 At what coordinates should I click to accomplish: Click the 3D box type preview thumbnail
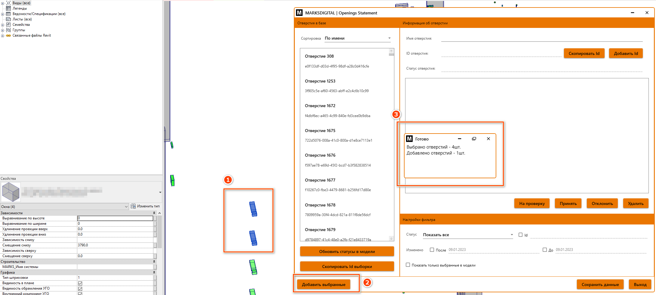pyautogui.click(x=11, y=192)
